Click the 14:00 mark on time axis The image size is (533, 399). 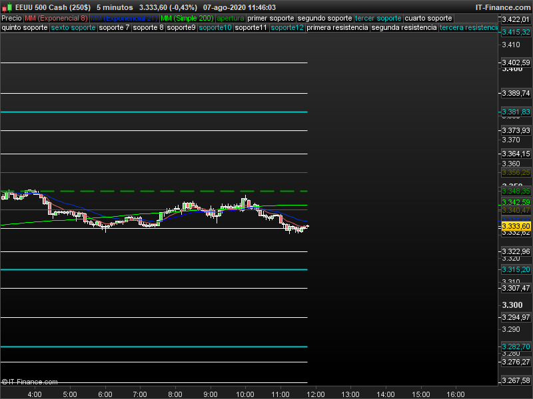pyautogui.click(x=386, y=394)
